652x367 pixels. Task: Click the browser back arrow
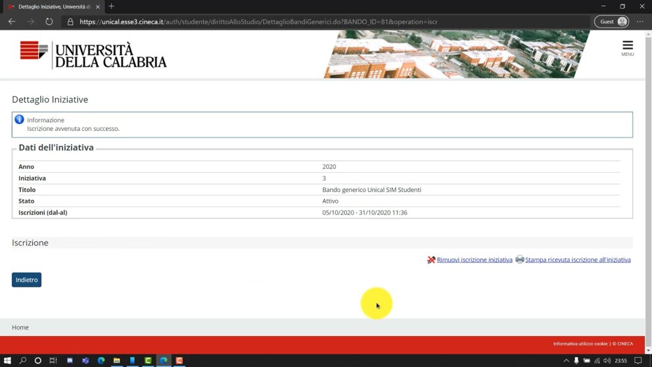[x=12, y=22]
